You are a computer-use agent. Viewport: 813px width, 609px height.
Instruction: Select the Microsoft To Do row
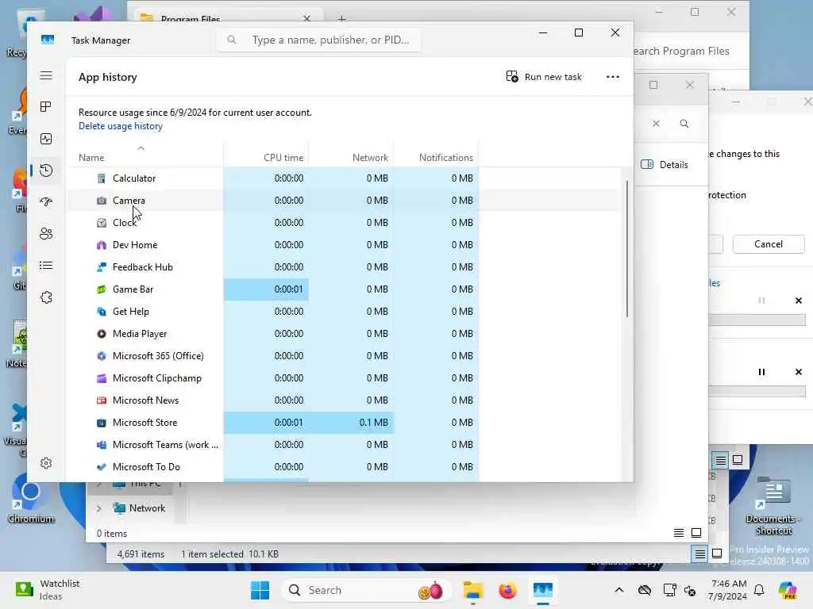point(344,467)
